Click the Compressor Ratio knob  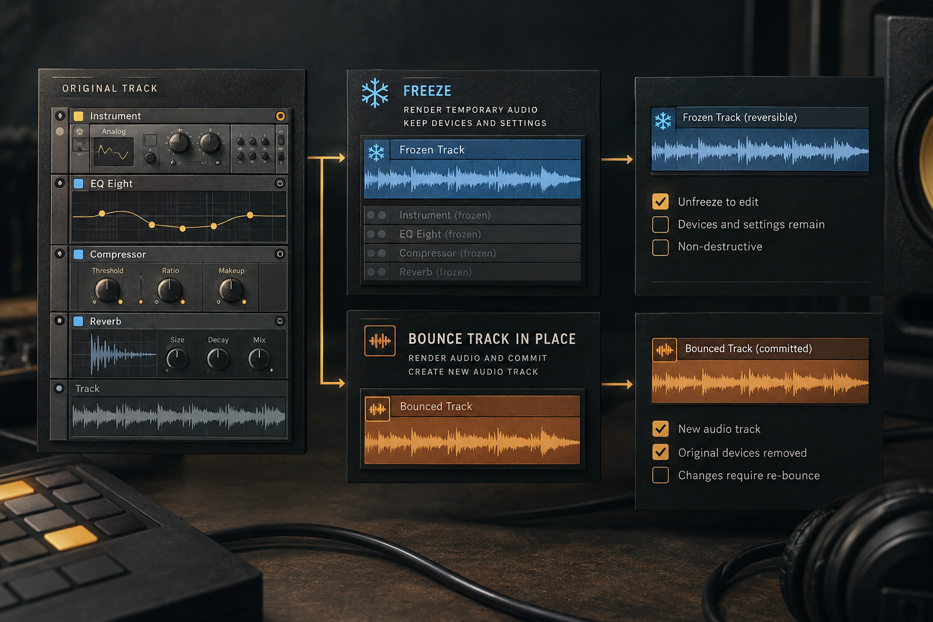170,290
